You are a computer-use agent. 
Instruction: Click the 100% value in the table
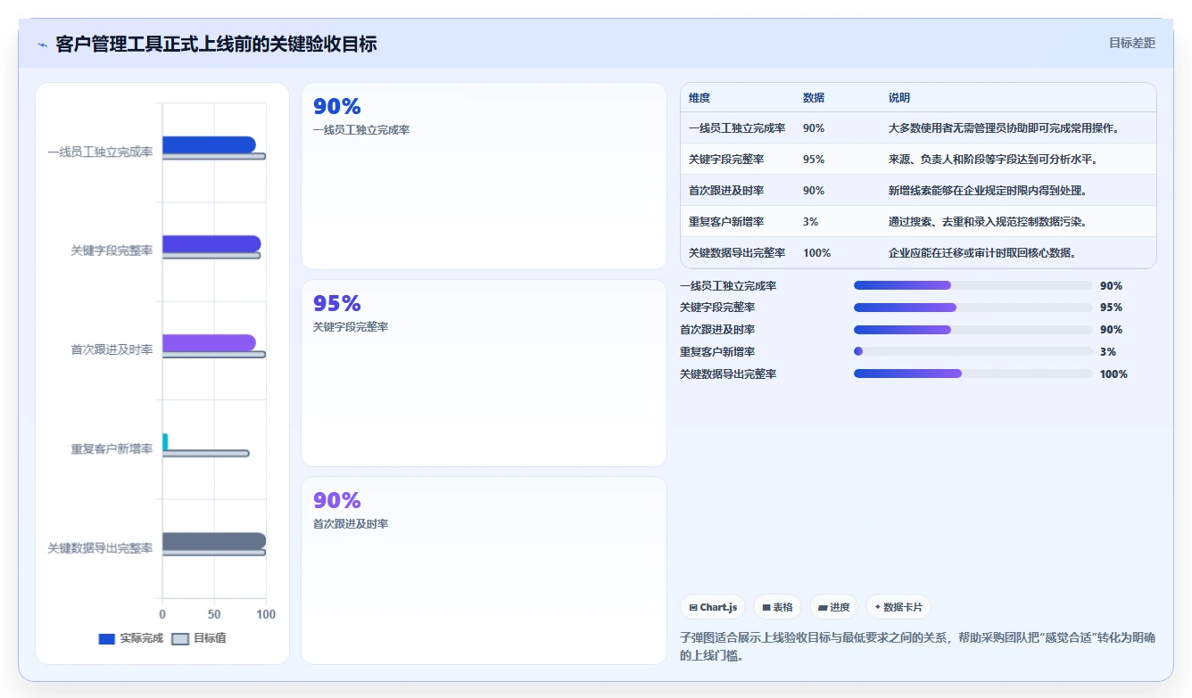(x=816, y=253)
